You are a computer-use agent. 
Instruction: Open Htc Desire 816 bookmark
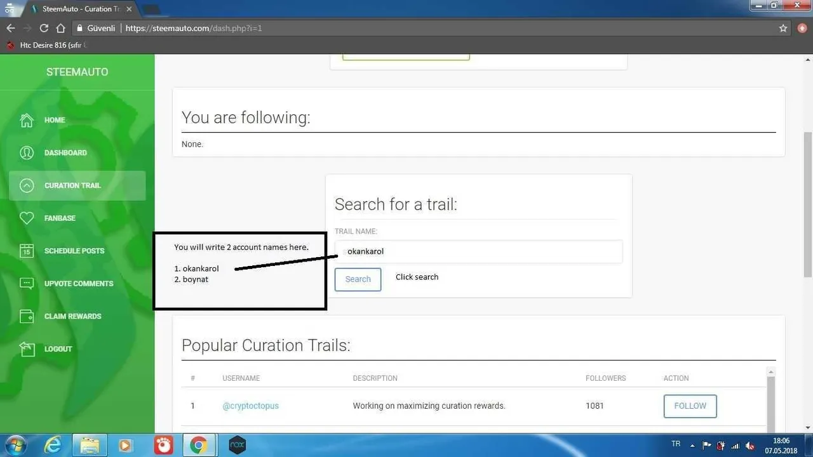[x=46, y=45]
